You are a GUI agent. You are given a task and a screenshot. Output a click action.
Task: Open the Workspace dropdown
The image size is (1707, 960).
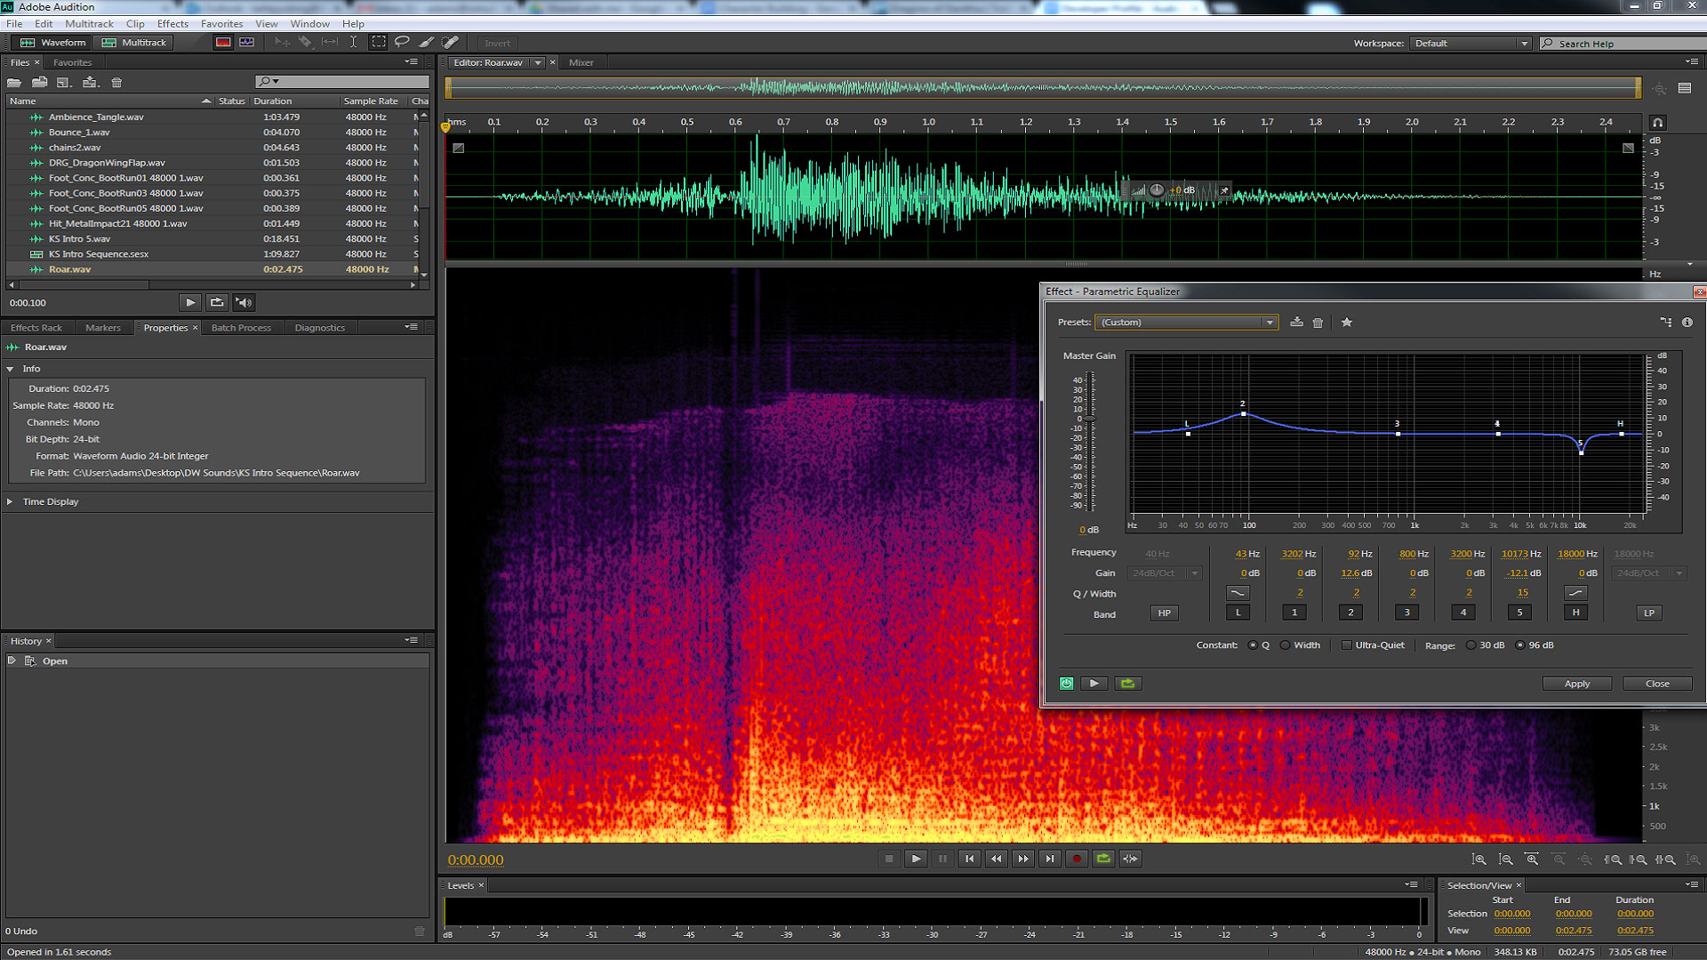point(1471,44)
